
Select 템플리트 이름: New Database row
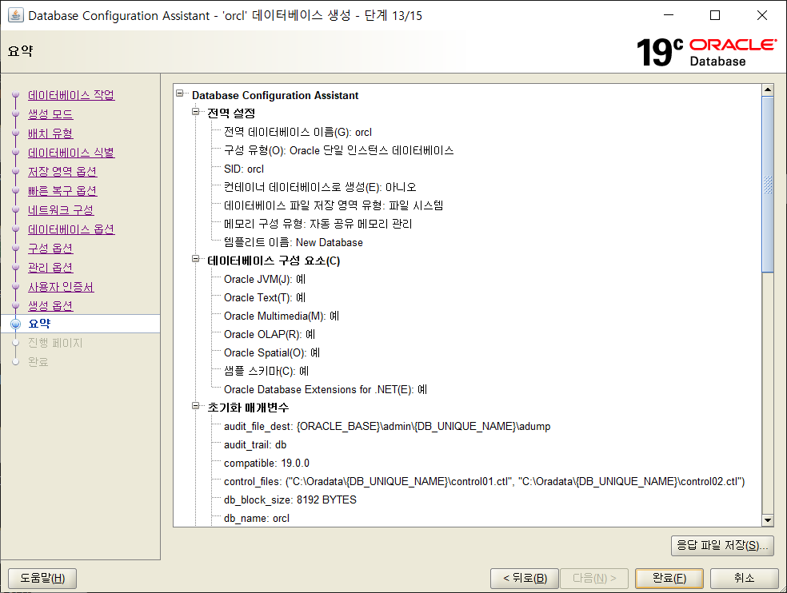(293, 242)
